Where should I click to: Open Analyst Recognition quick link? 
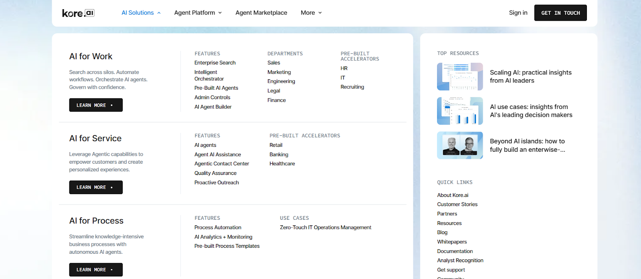460,261
